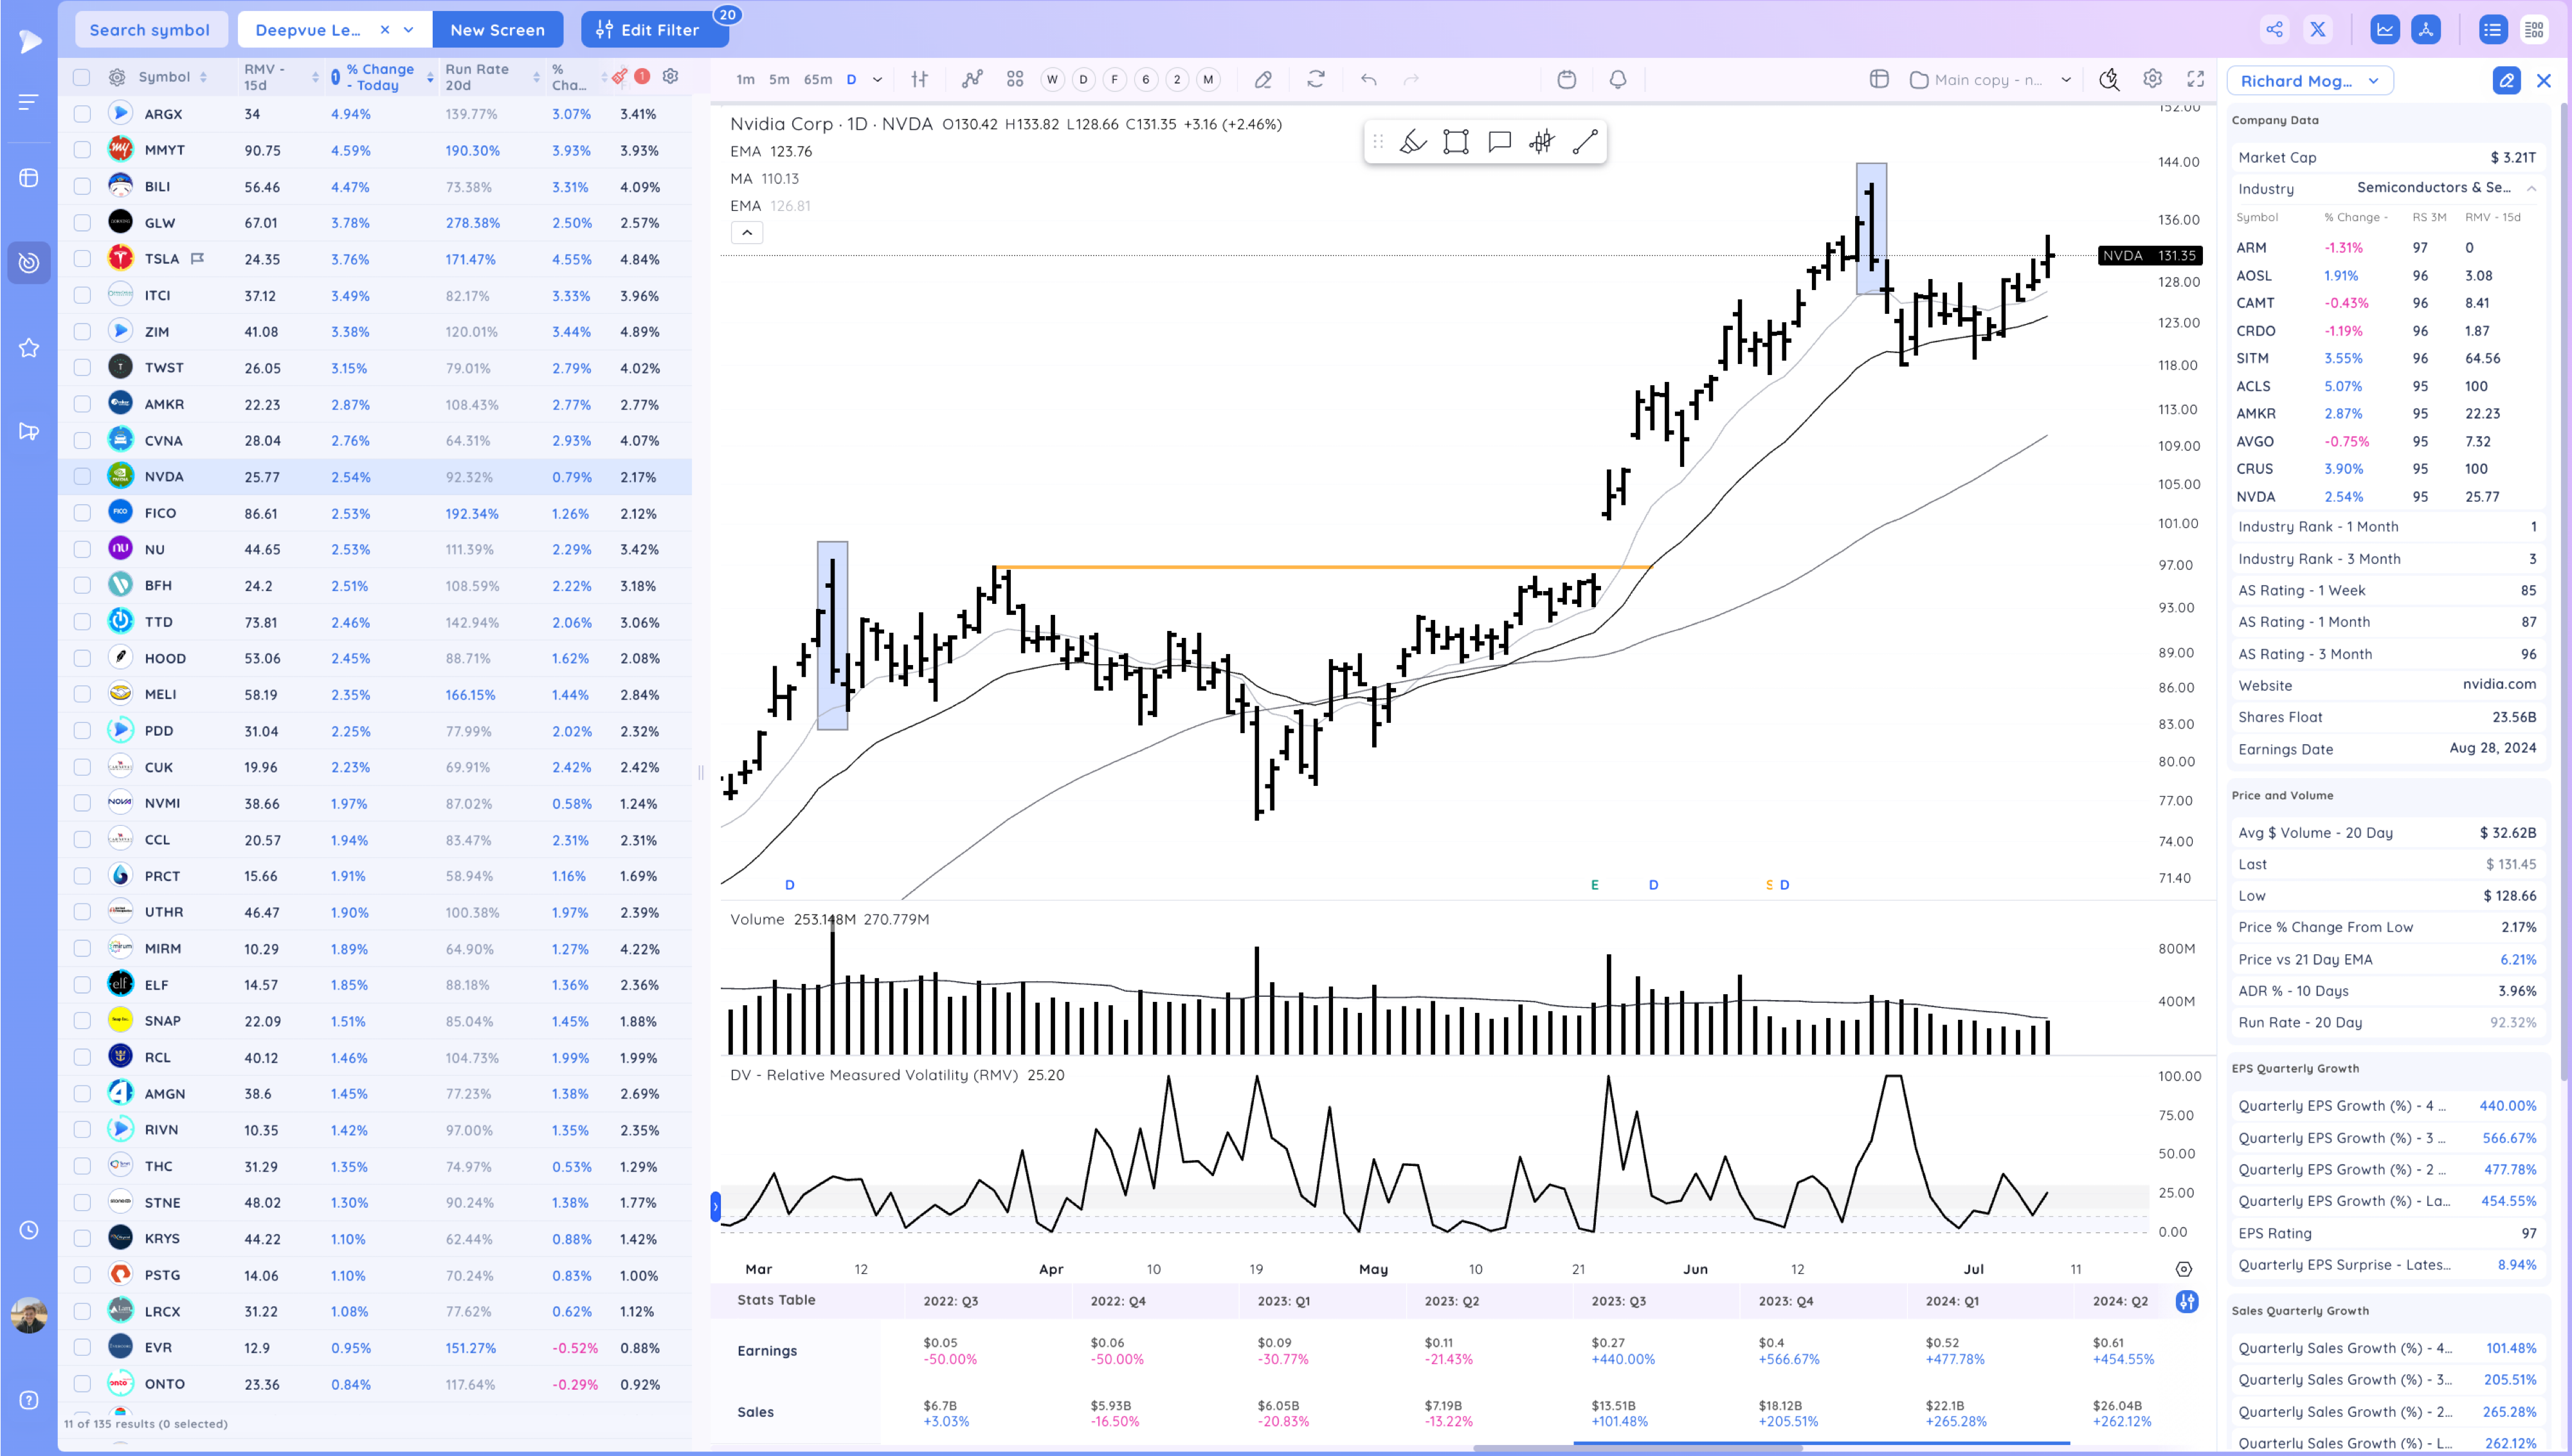
Task: Enter fullscreen chart mode
Action: point(2195,79)
